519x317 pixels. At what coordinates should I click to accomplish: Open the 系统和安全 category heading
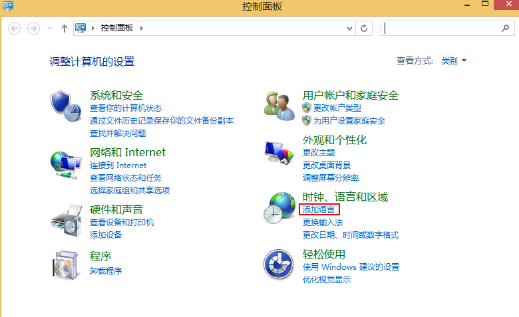[116, 95]
